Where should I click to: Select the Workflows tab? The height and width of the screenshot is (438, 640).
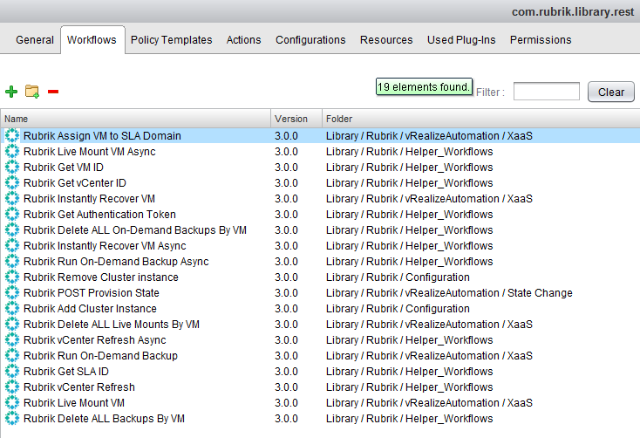pyautogui.click(x=92, y=39)
